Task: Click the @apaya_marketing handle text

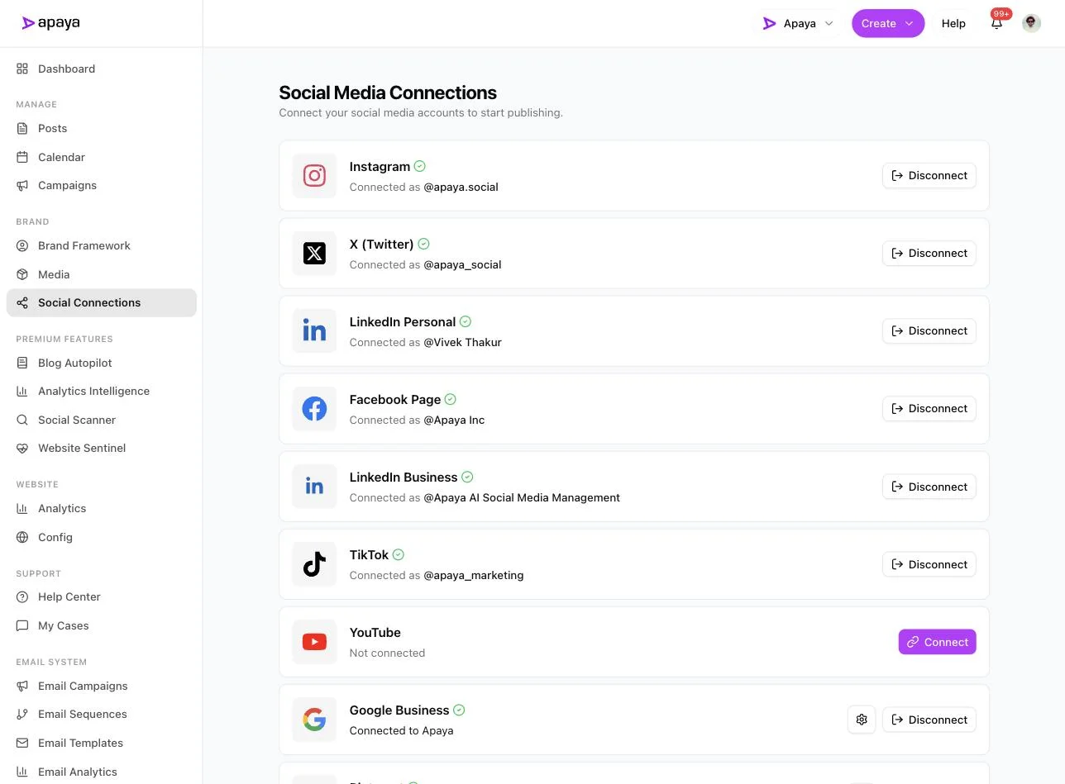Action: tap(474, 575)
